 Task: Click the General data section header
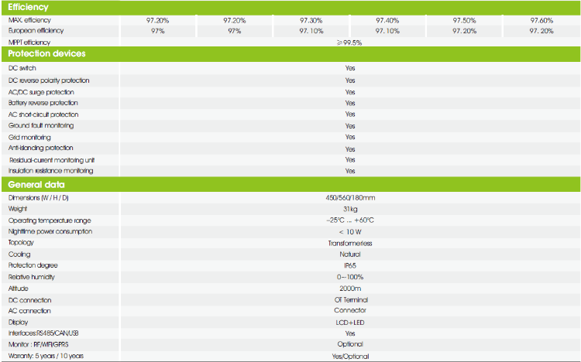(36, 185)
